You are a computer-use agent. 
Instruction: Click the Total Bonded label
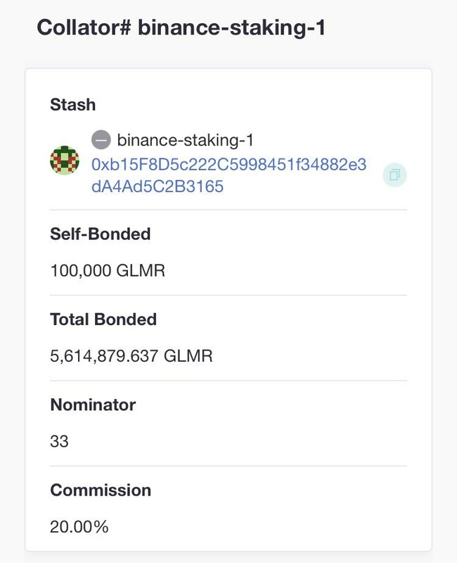(x=103, y=320)
